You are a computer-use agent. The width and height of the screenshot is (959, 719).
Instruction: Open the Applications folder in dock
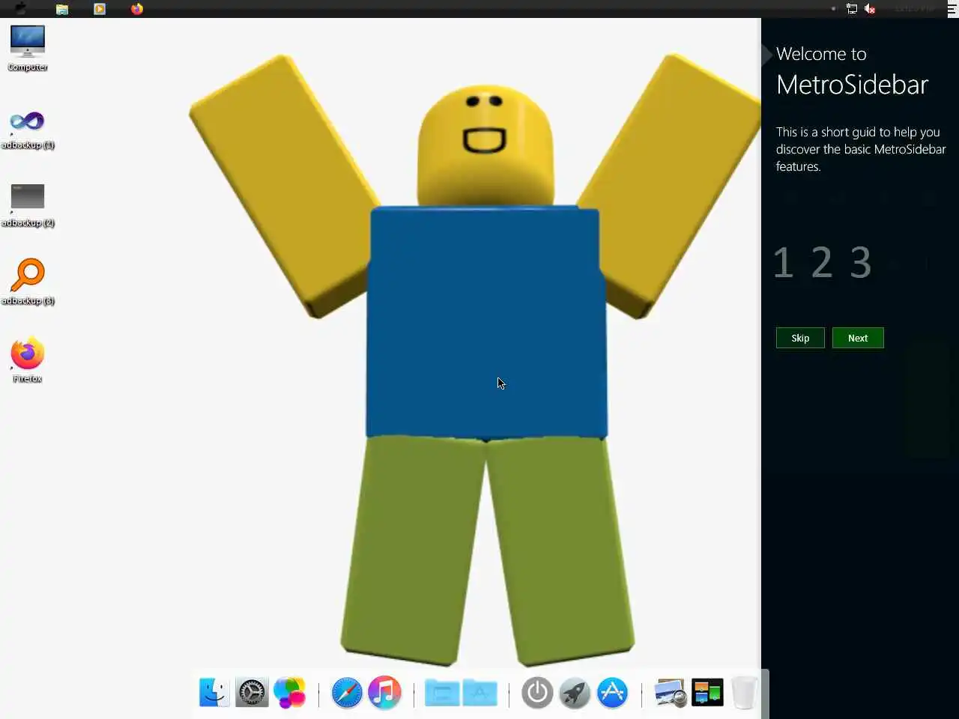pyautogui.click(x=480, y=693)
